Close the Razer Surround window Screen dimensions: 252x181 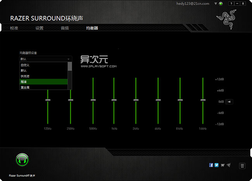click(x=243, y=3)
